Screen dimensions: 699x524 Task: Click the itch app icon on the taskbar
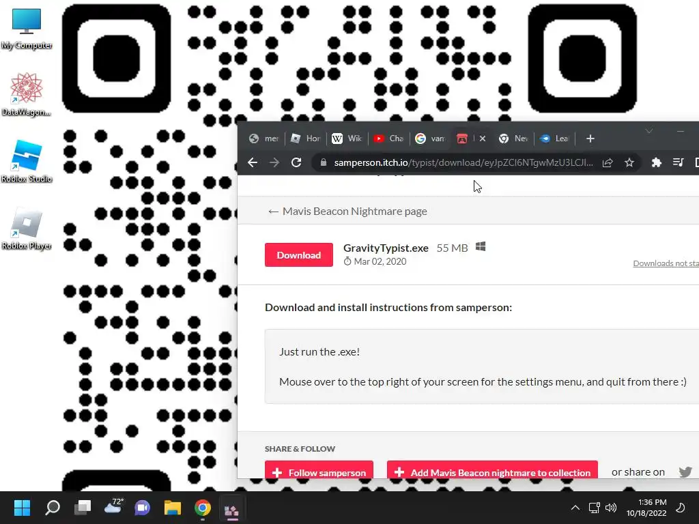[x=231, y=509]
